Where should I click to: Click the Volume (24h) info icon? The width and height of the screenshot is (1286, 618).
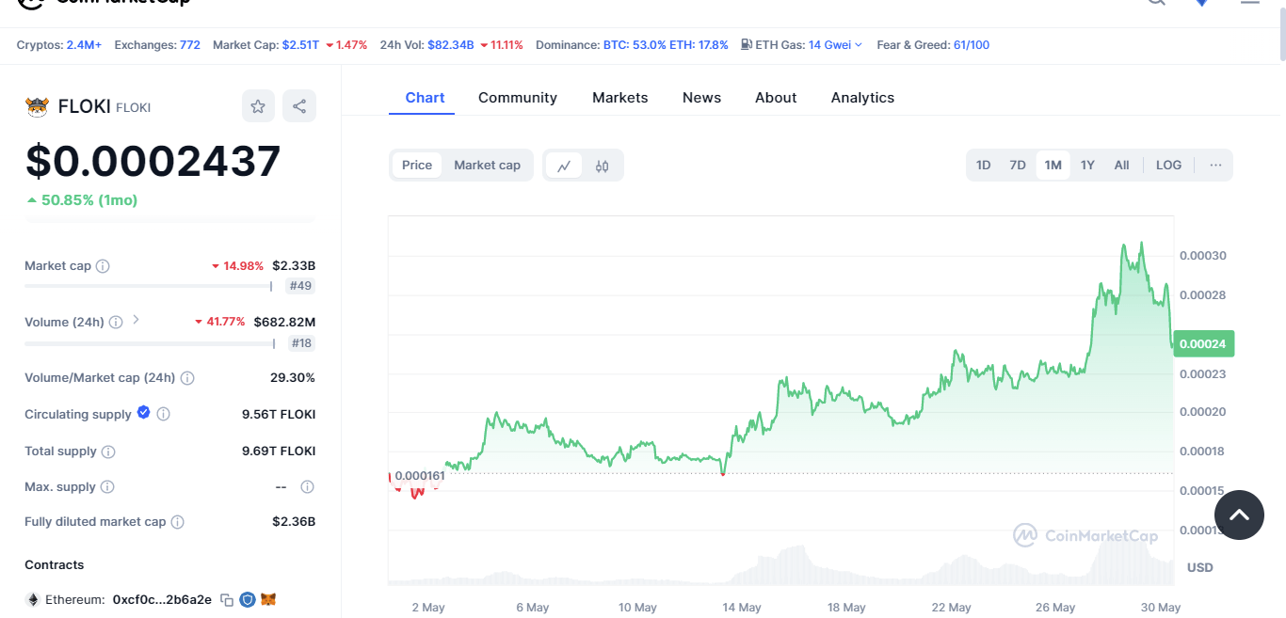[116, 322]
